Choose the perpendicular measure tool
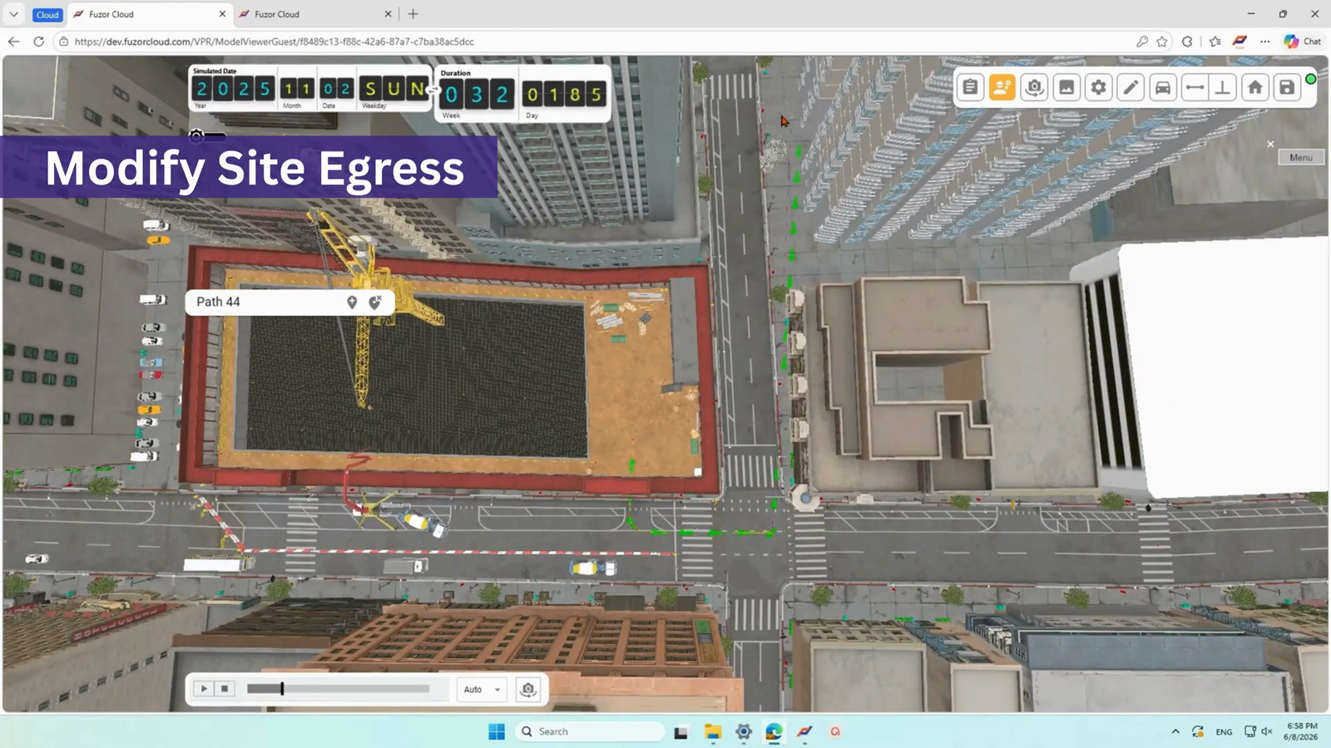The width and height of the screenshot is (1331, 748). [x=1223, y=87]
